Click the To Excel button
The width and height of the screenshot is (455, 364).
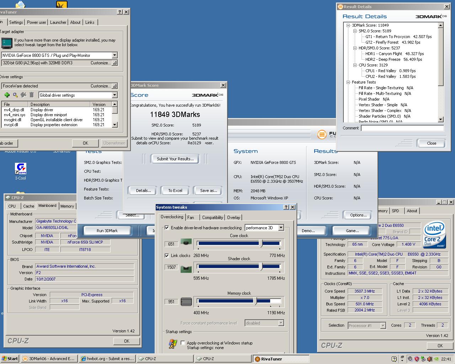(175, 191)
